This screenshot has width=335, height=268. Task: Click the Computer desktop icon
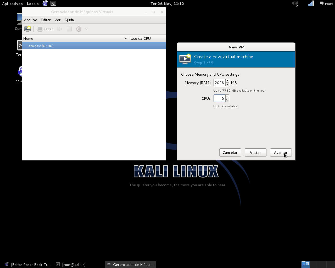[19, 22]
